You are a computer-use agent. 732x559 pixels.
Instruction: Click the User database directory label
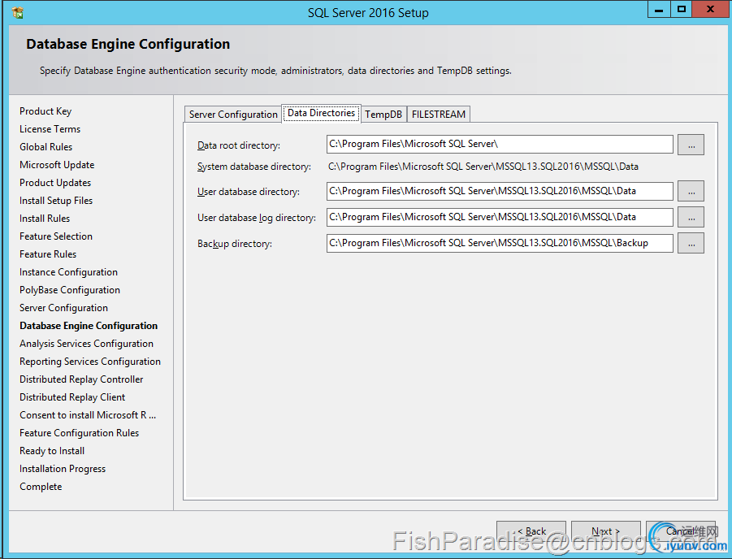(x=249, y=192)
